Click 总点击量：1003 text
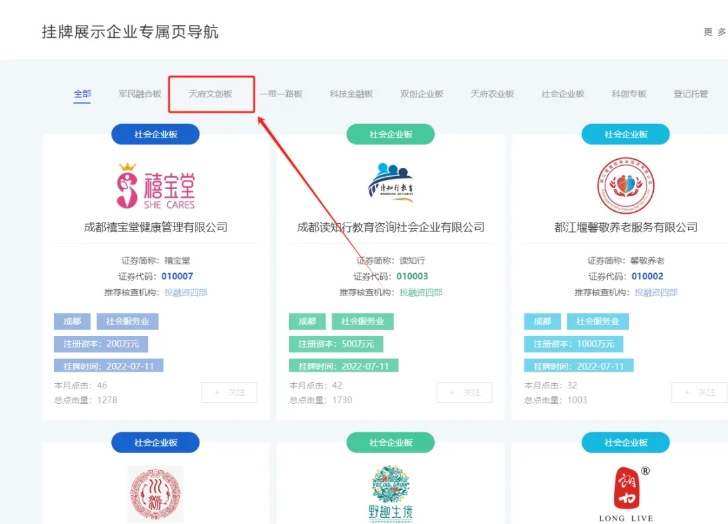Image resolution: width=728 pixels, height=524 pixels. point(555,400)
